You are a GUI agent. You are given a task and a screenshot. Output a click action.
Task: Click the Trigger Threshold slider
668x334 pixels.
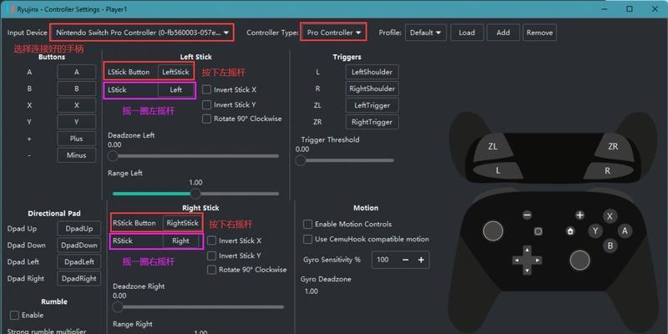(x=345, y=160)
